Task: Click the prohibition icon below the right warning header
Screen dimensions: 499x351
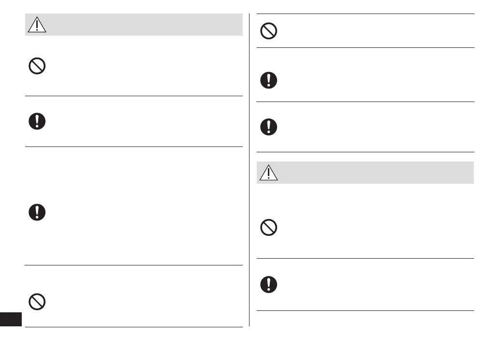Action: coord(269,227)
